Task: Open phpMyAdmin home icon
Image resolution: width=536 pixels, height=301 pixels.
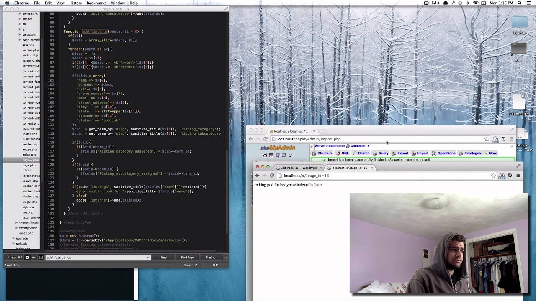Action: [265, 155]
